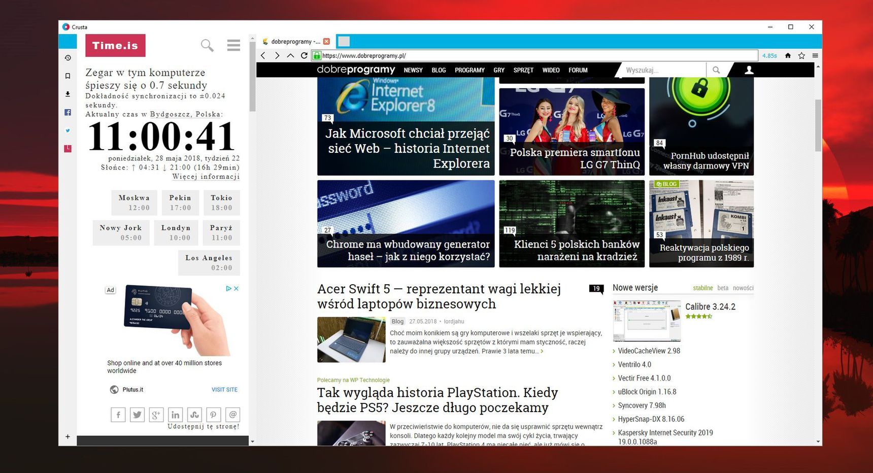
Task: Select Moskwa time tile
Action: pos(135,202)
